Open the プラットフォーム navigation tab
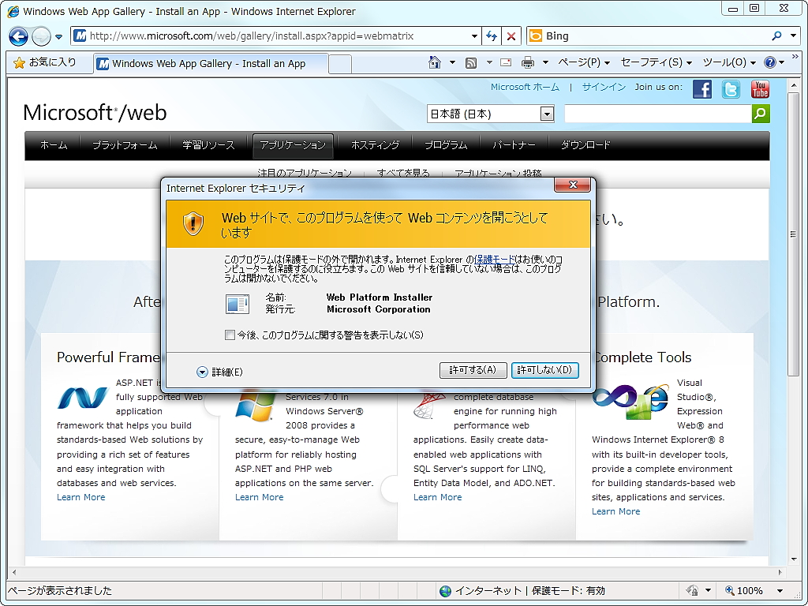808x606 pixels. (x=125, y=145)
